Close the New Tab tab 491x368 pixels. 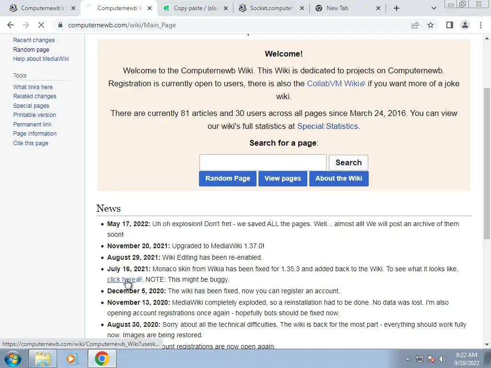coord(378,8)
